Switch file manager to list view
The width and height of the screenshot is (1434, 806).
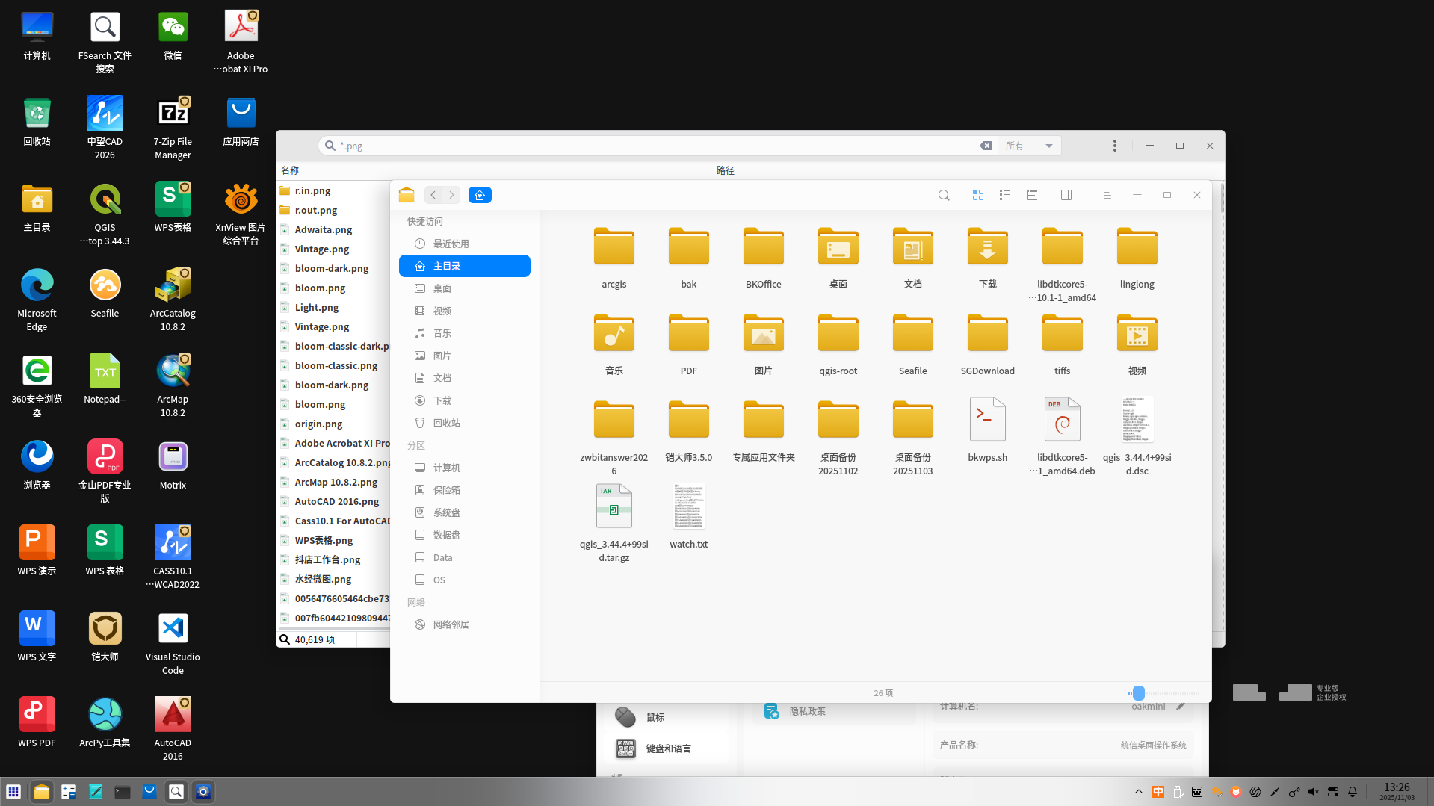[1005, 195]
